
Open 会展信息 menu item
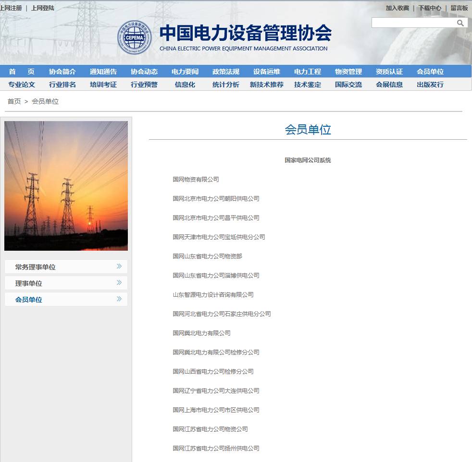pos(389,85)
